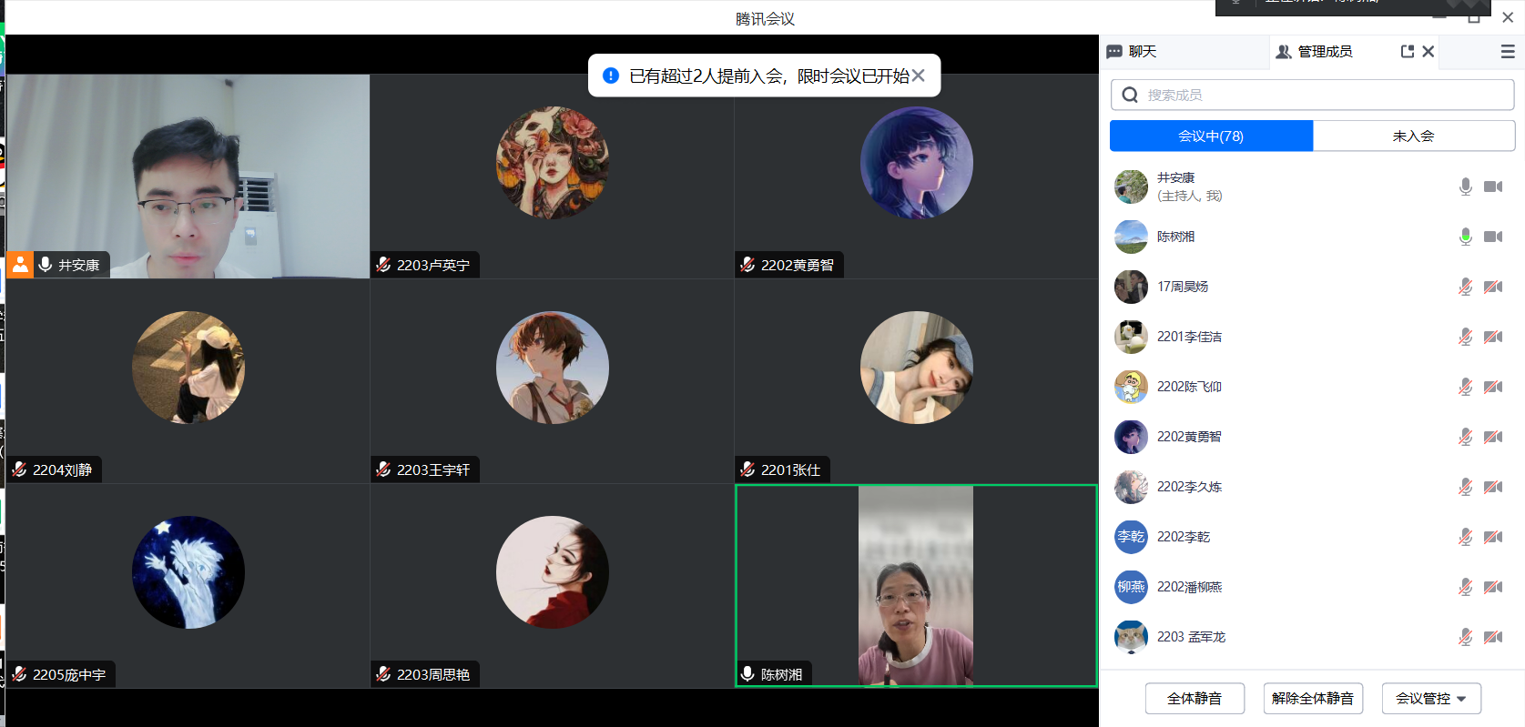Pop out the members panel window
This screenshot has width=1525, height=727.
click(x=1408, y=52)
